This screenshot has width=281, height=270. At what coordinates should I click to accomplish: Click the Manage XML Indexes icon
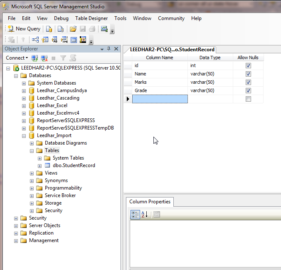pyautogui.click(x=64, y=40)
